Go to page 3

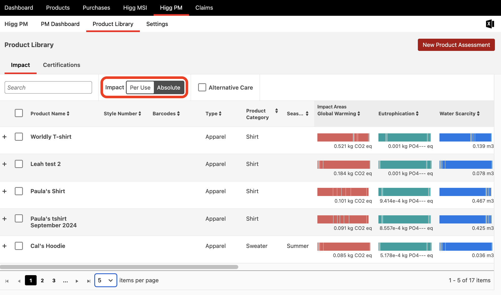click(54, 280)
